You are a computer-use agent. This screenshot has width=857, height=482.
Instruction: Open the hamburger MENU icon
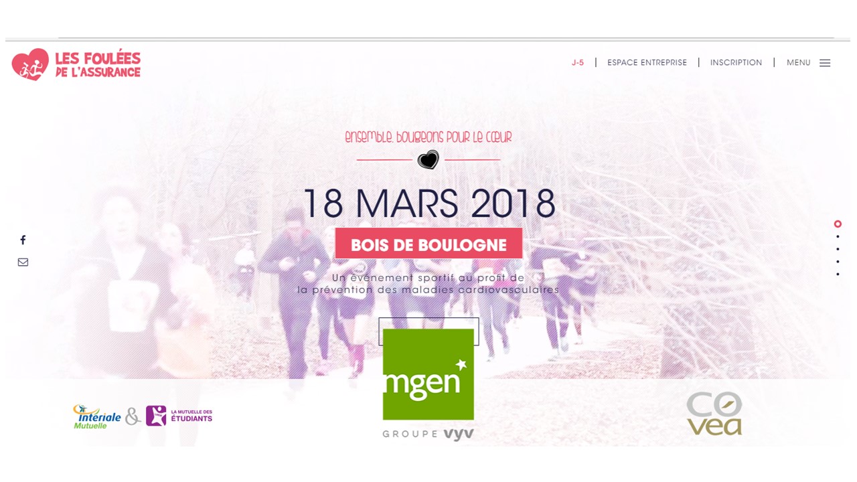[825, 63]
